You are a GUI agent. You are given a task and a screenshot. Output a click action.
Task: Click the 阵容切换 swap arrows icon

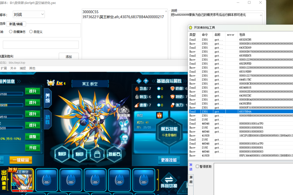tap(169, 179)
